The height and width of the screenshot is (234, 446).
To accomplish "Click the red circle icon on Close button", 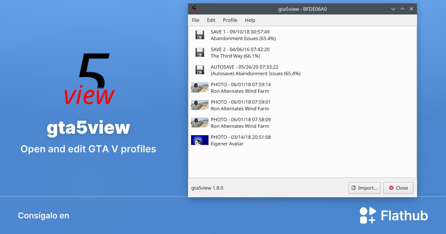I will [x=391, y=188].
